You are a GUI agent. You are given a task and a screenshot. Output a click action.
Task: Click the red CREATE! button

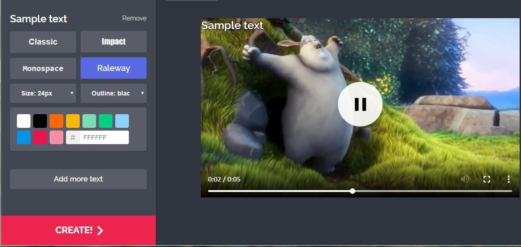78,231
